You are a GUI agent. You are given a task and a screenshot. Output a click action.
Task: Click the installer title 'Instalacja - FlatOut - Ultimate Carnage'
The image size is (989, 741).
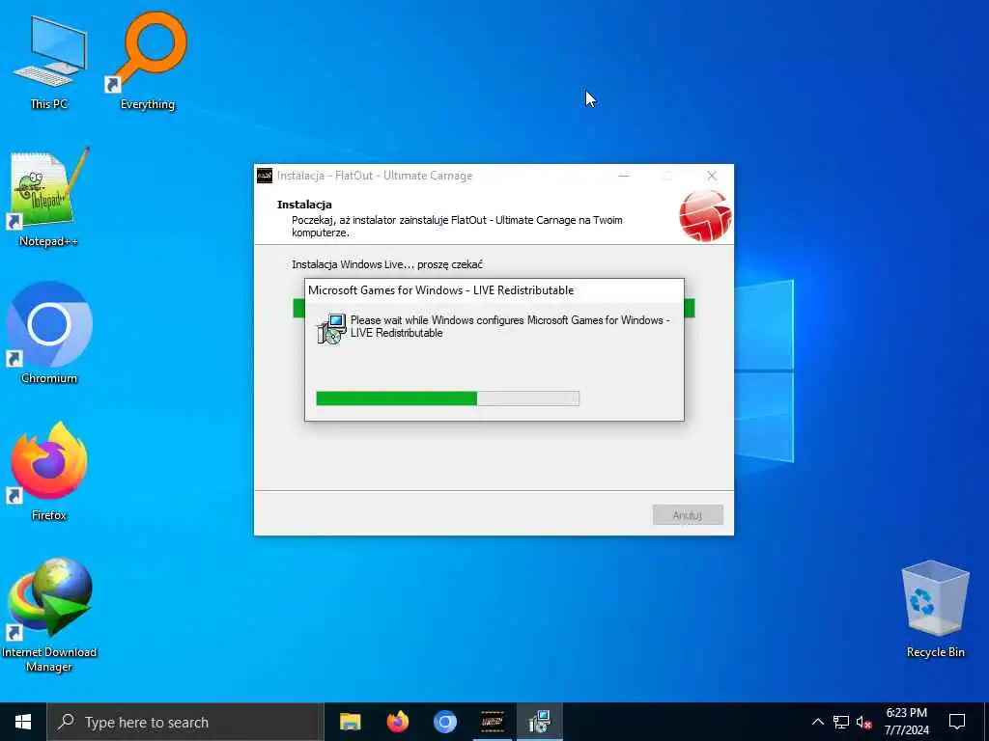[x=375, y=176]
